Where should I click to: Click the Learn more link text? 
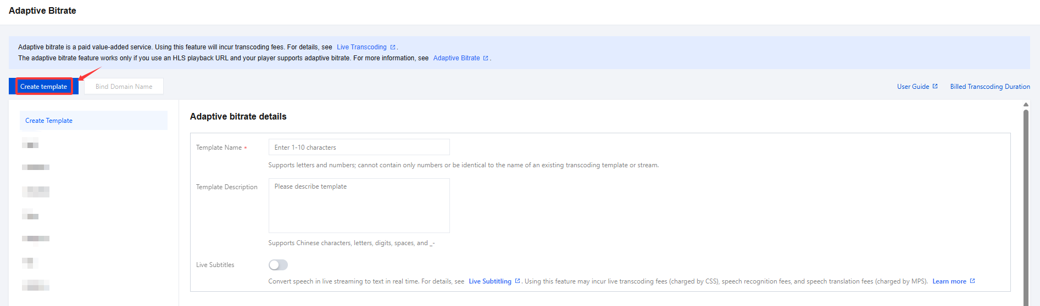[949, 281]
